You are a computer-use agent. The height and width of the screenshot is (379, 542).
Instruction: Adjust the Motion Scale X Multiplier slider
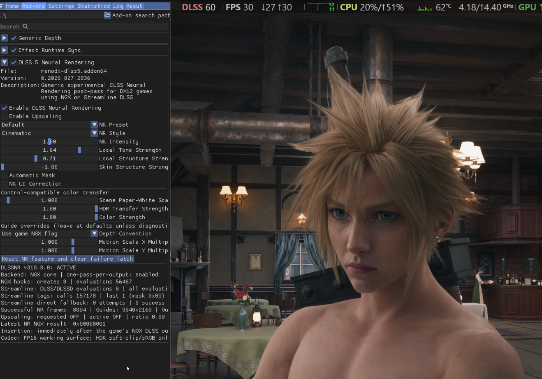(49, 242)
